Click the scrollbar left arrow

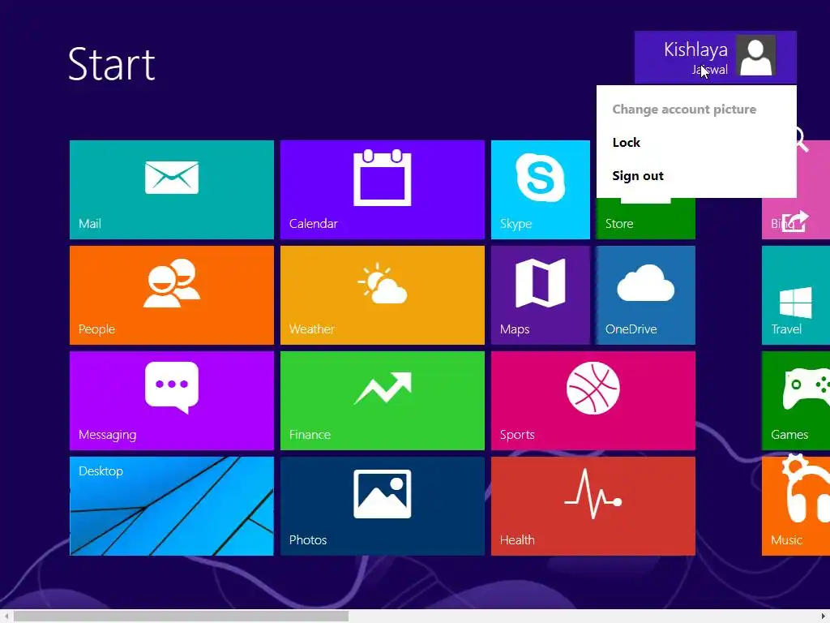[x=6, y=617]
